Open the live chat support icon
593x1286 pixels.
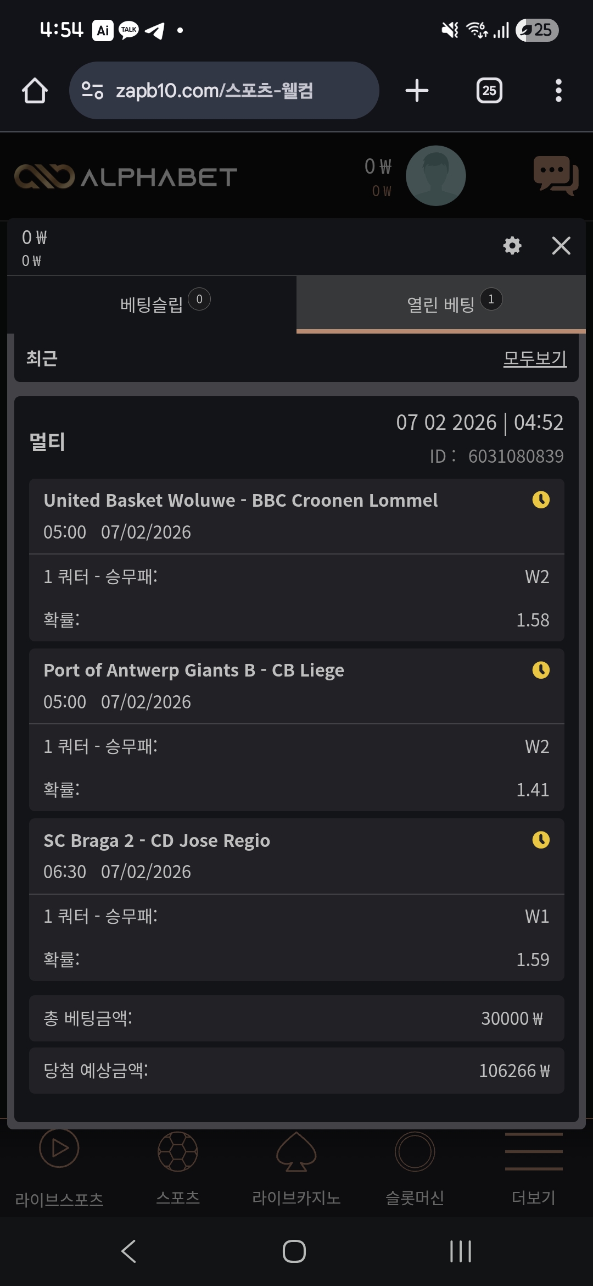(x=556, y=176)
